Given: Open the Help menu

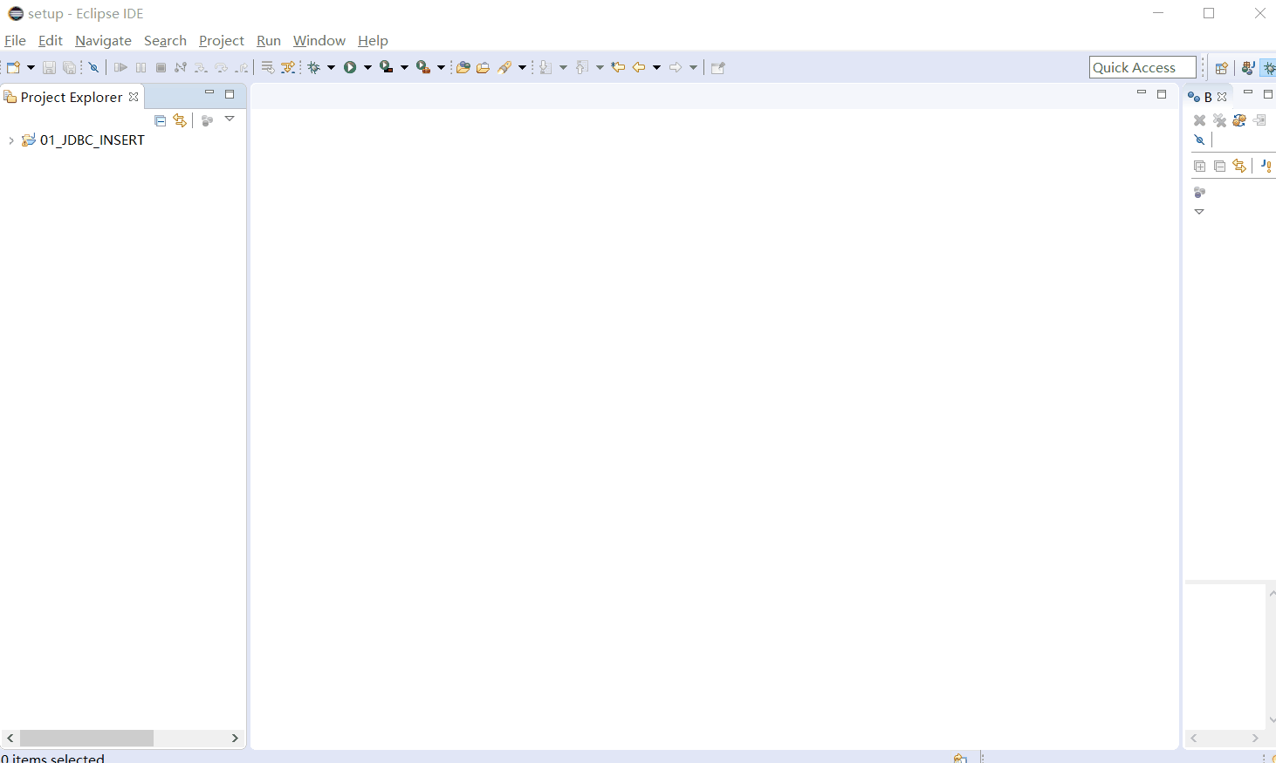Looking at the screenshot, I should point(373,40).
